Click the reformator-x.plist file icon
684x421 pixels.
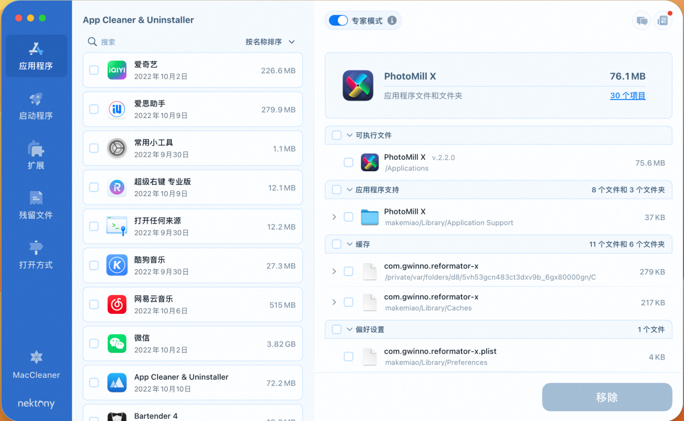[x=369, y=356]
